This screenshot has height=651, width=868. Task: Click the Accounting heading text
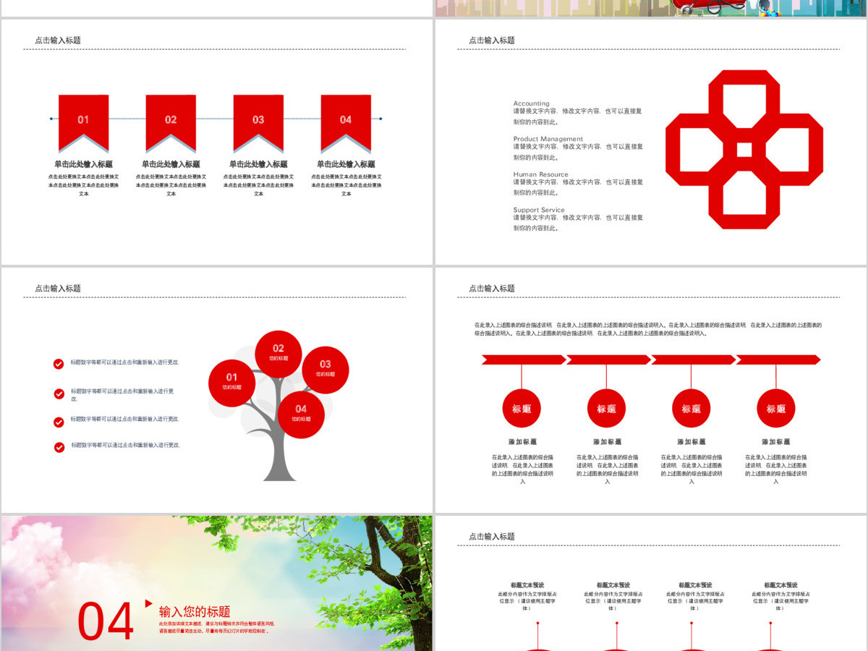point(532,103)
